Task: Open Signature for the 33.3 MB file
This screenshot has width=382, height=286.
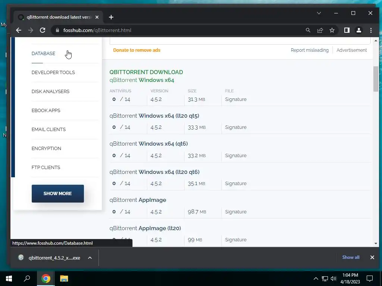Action: (236, 127)
